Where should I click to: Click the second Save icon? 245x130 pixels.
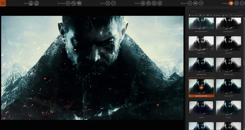pyautogui.click(x=36, y=3)
